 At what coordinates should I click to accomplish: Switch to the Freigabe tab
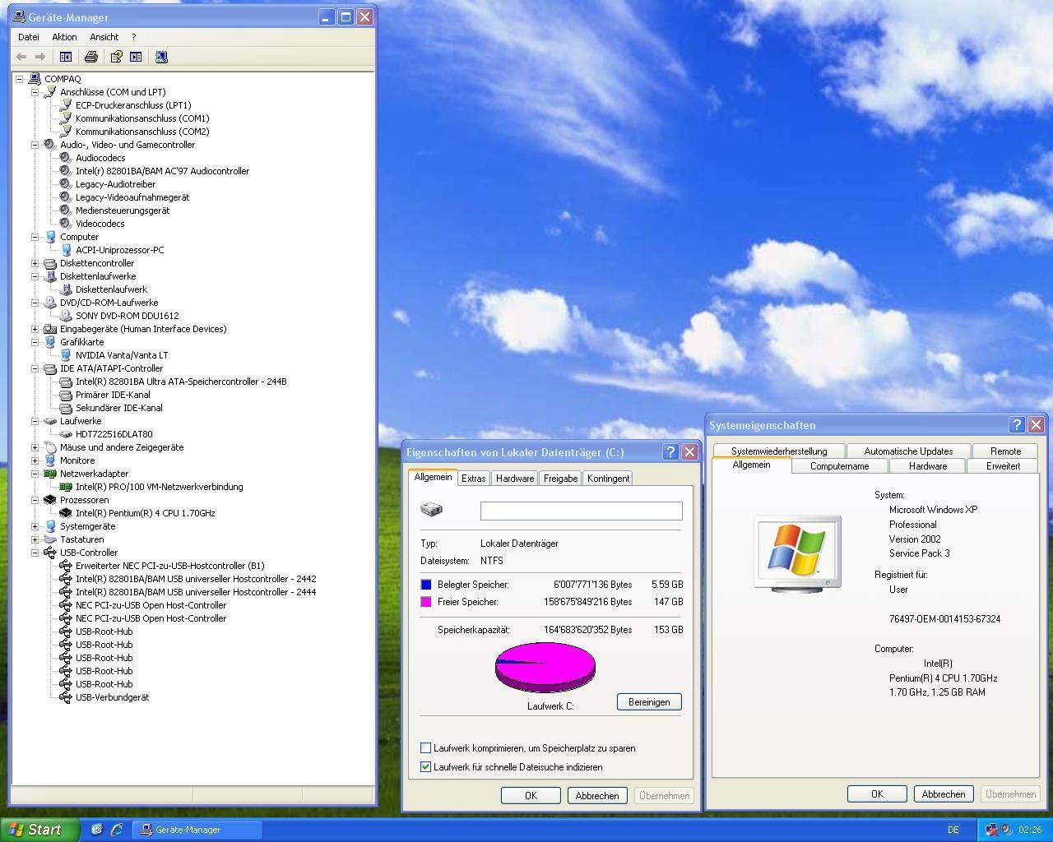(560, 479)
